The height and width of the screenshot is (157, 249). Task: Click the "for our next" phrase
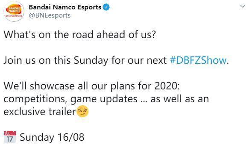pyautogui.click(x=139, y=60)
